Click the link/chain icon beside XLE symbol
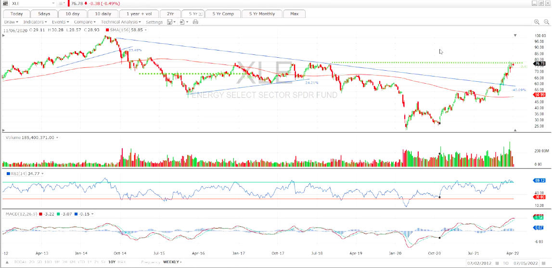 point(5,3)
